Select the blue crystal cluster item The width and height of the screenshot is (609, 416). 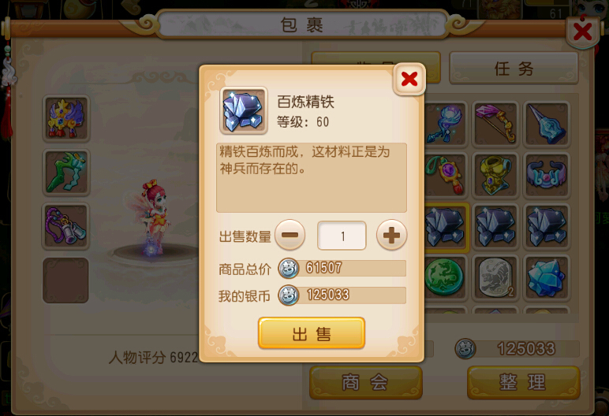(x=547, y=278)
